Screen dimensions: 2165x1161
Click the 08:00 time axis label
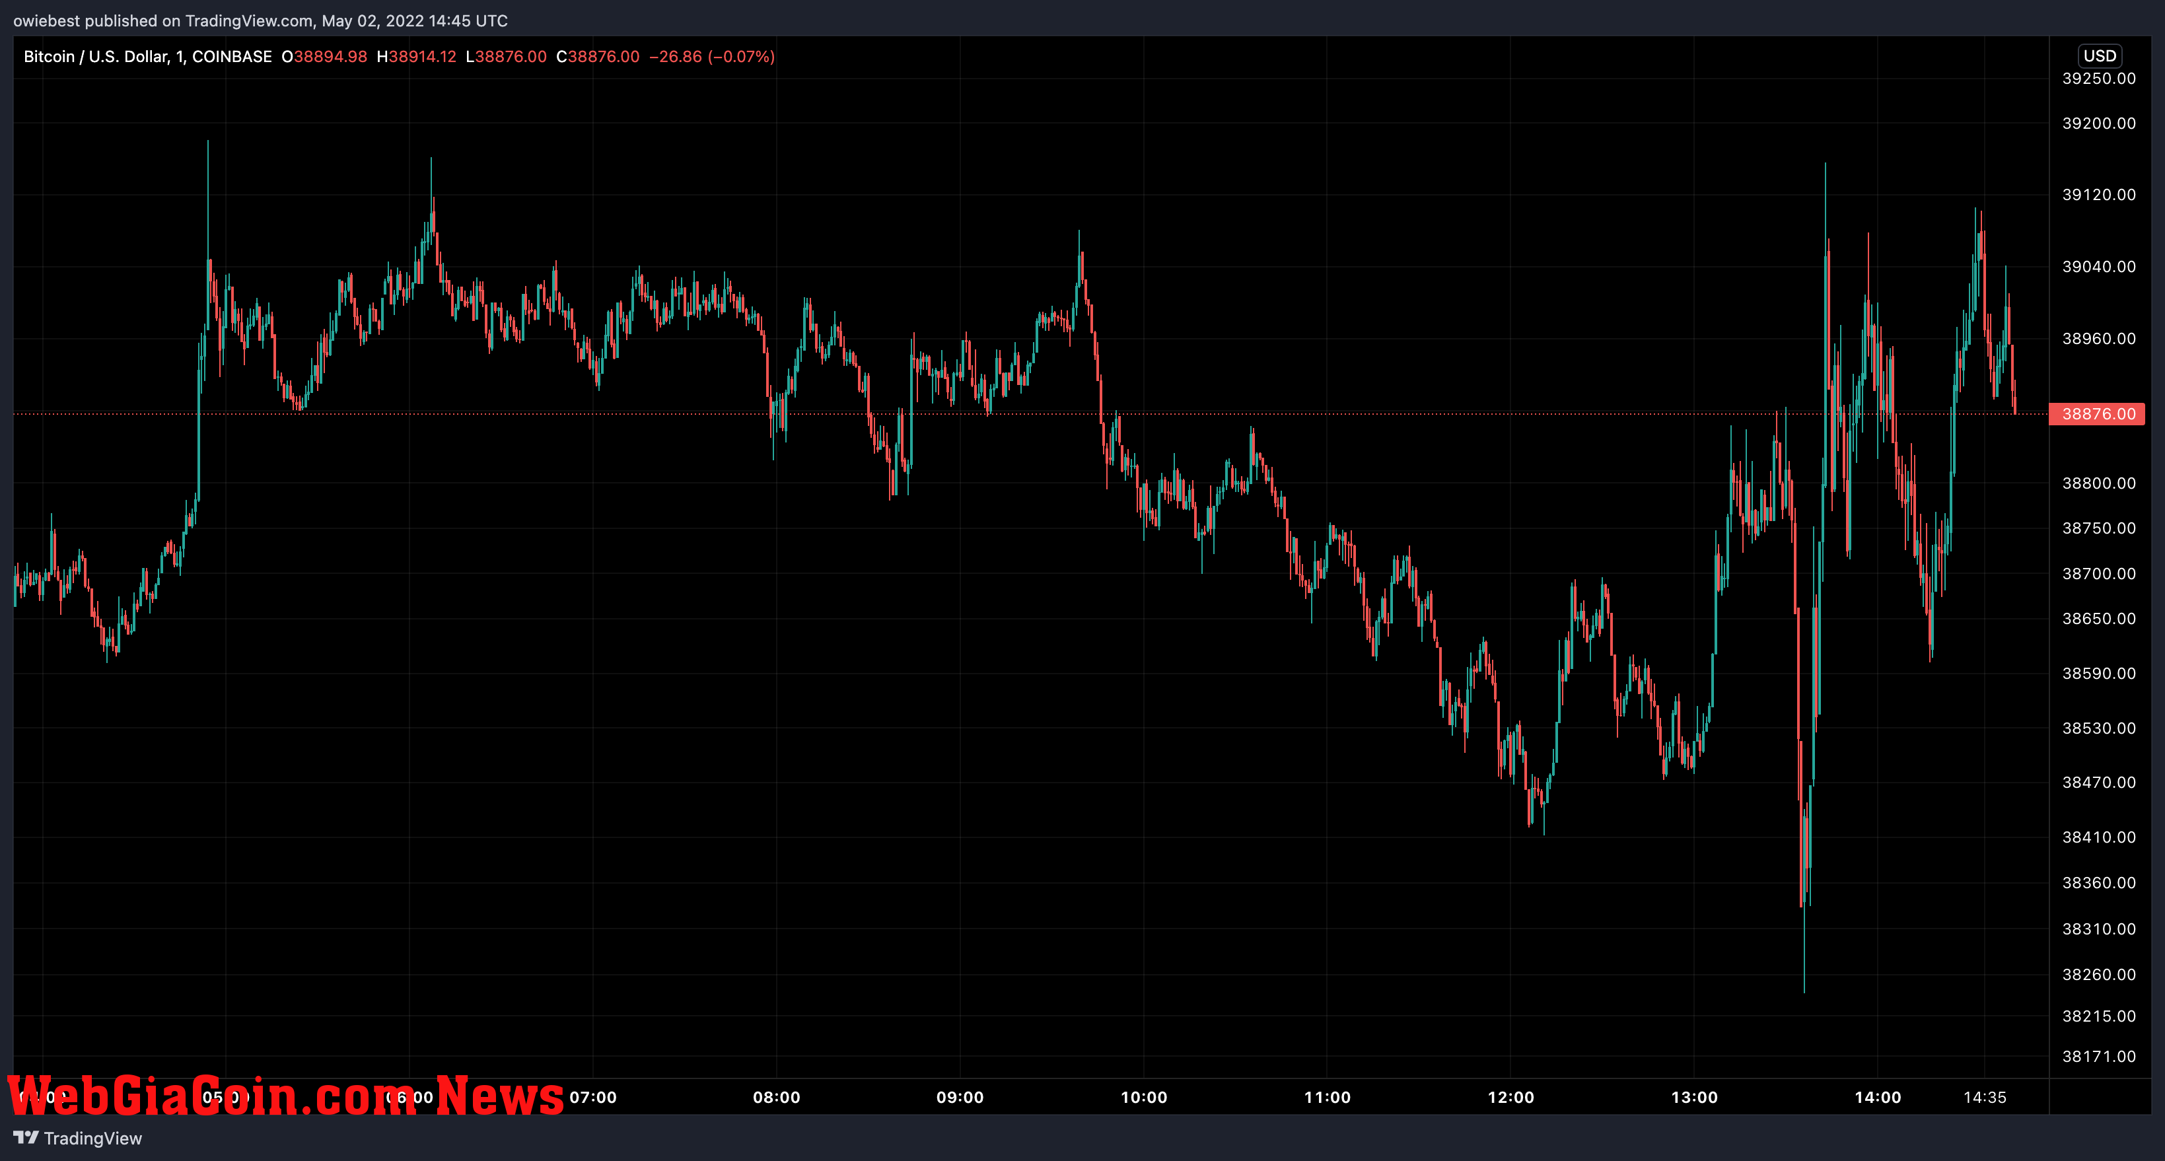tap(777, 1097)
